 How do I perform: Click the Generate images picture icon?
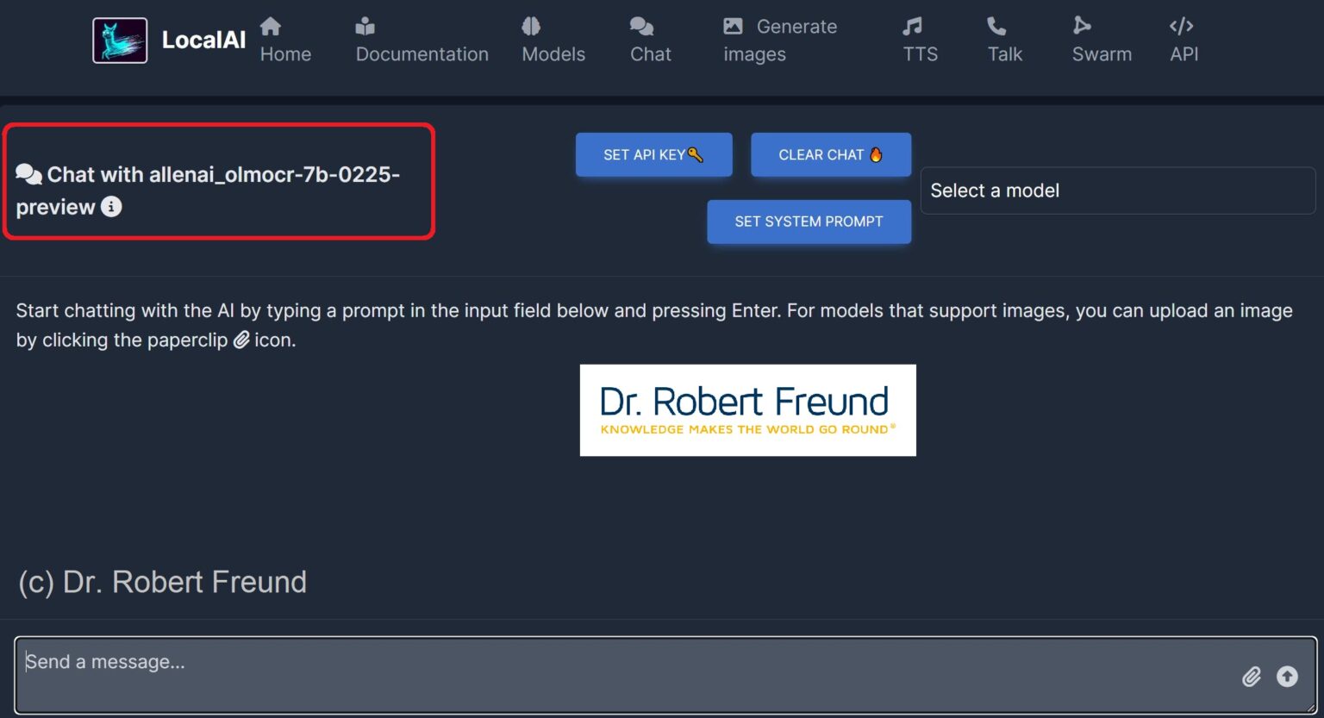(734, 26)
